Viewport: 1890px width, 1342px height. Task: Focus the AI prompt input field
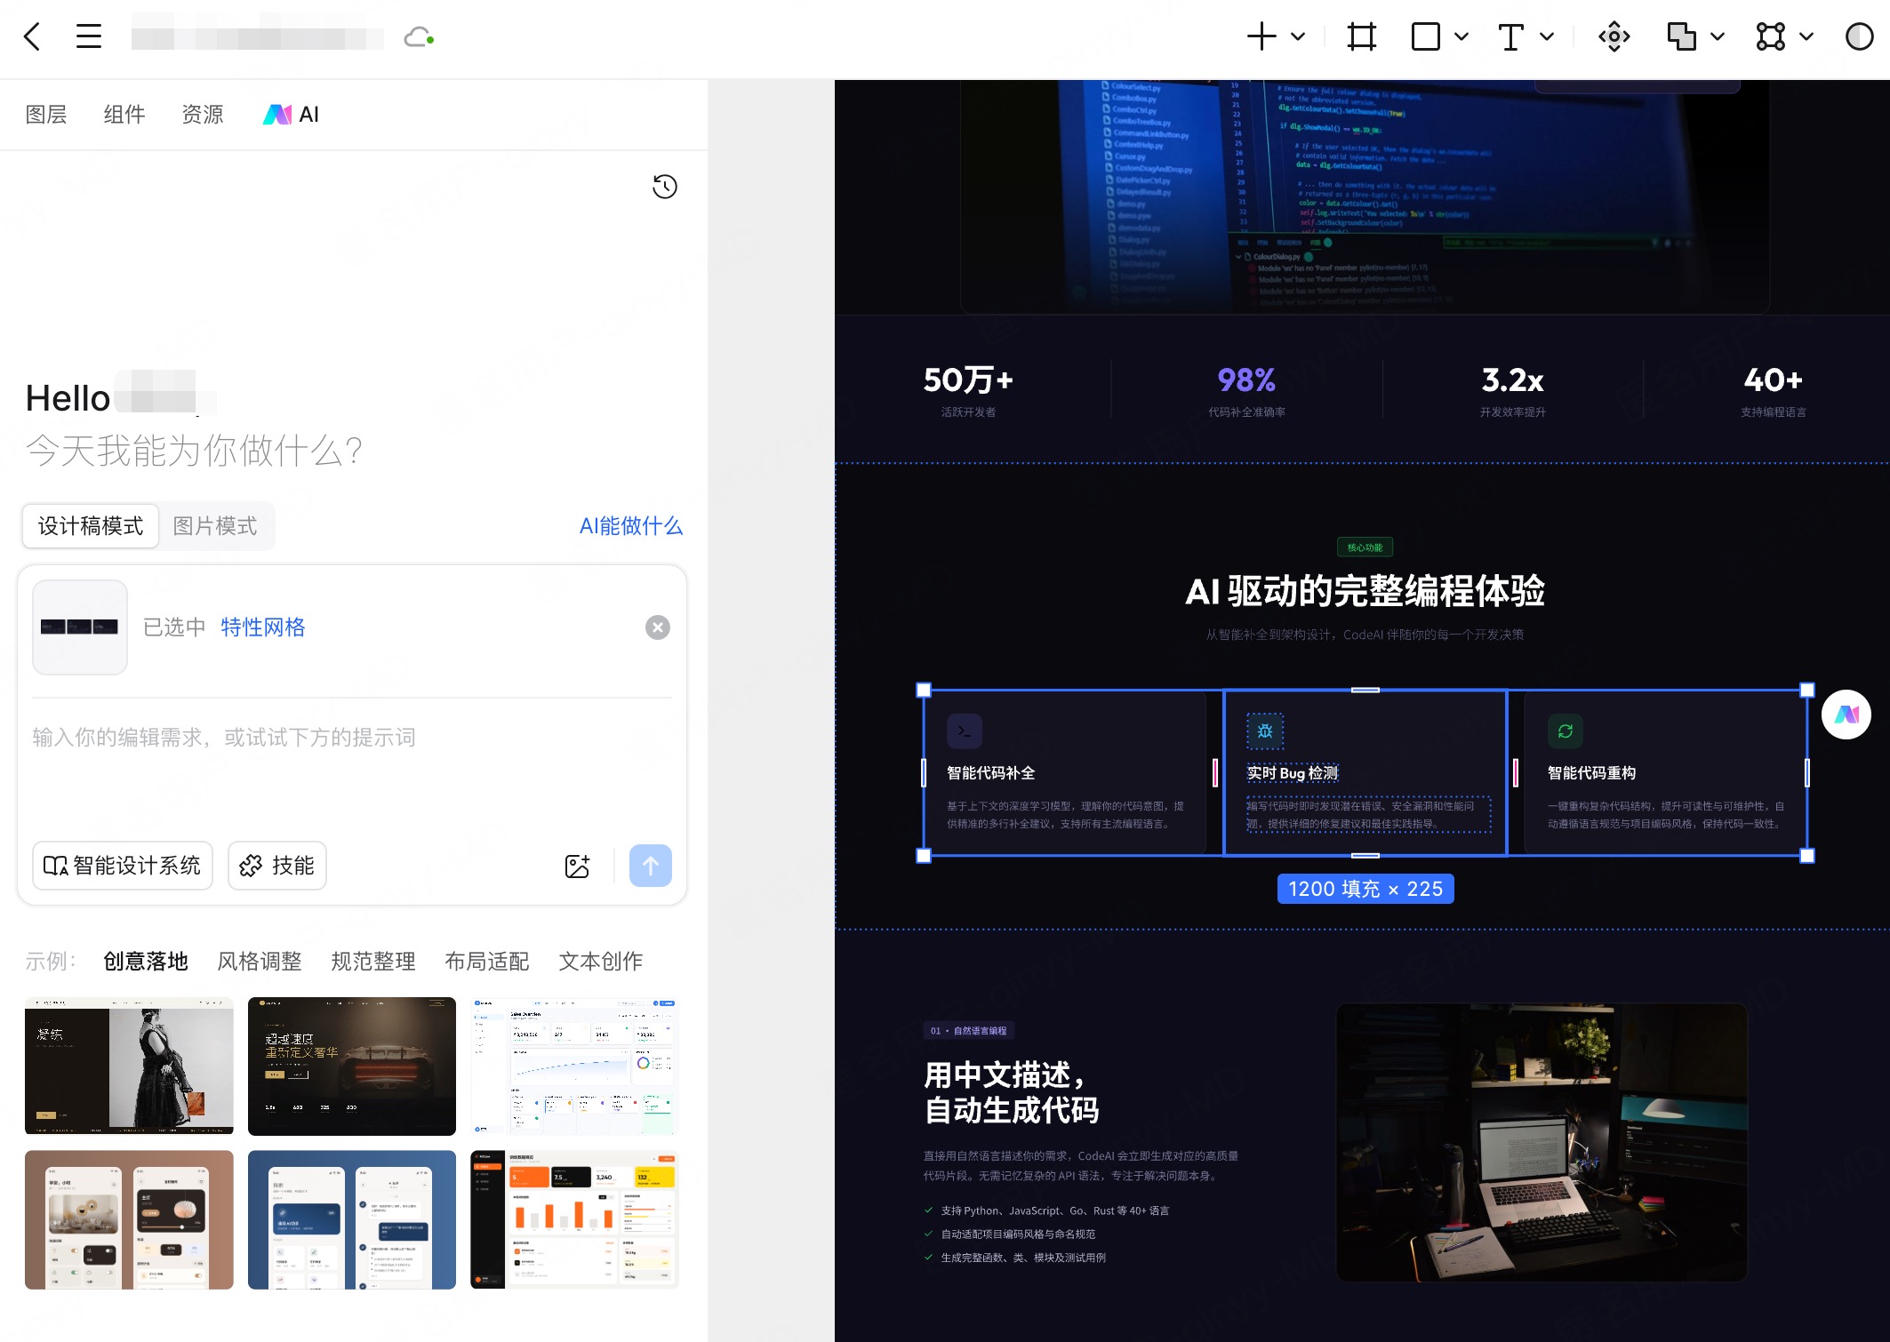[352, 764]
